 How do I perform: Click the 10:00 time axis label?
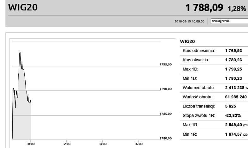click(x=30, y=144)
